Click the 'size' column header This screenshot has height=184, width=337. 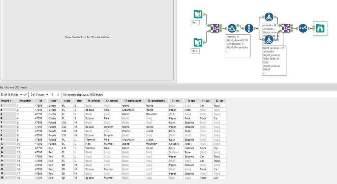(79, 101)
